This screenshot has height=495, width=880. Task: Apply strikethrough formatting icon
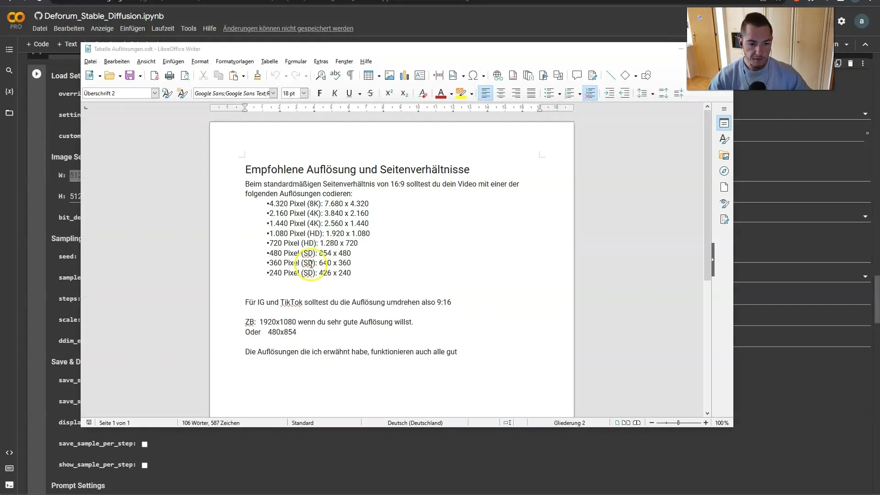click(370, 93)
